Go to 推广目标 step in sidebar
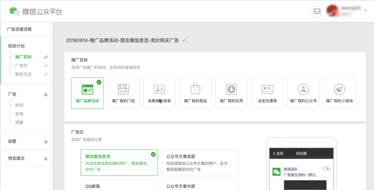Screen dimensions: 374x190 tap(23, 57)
